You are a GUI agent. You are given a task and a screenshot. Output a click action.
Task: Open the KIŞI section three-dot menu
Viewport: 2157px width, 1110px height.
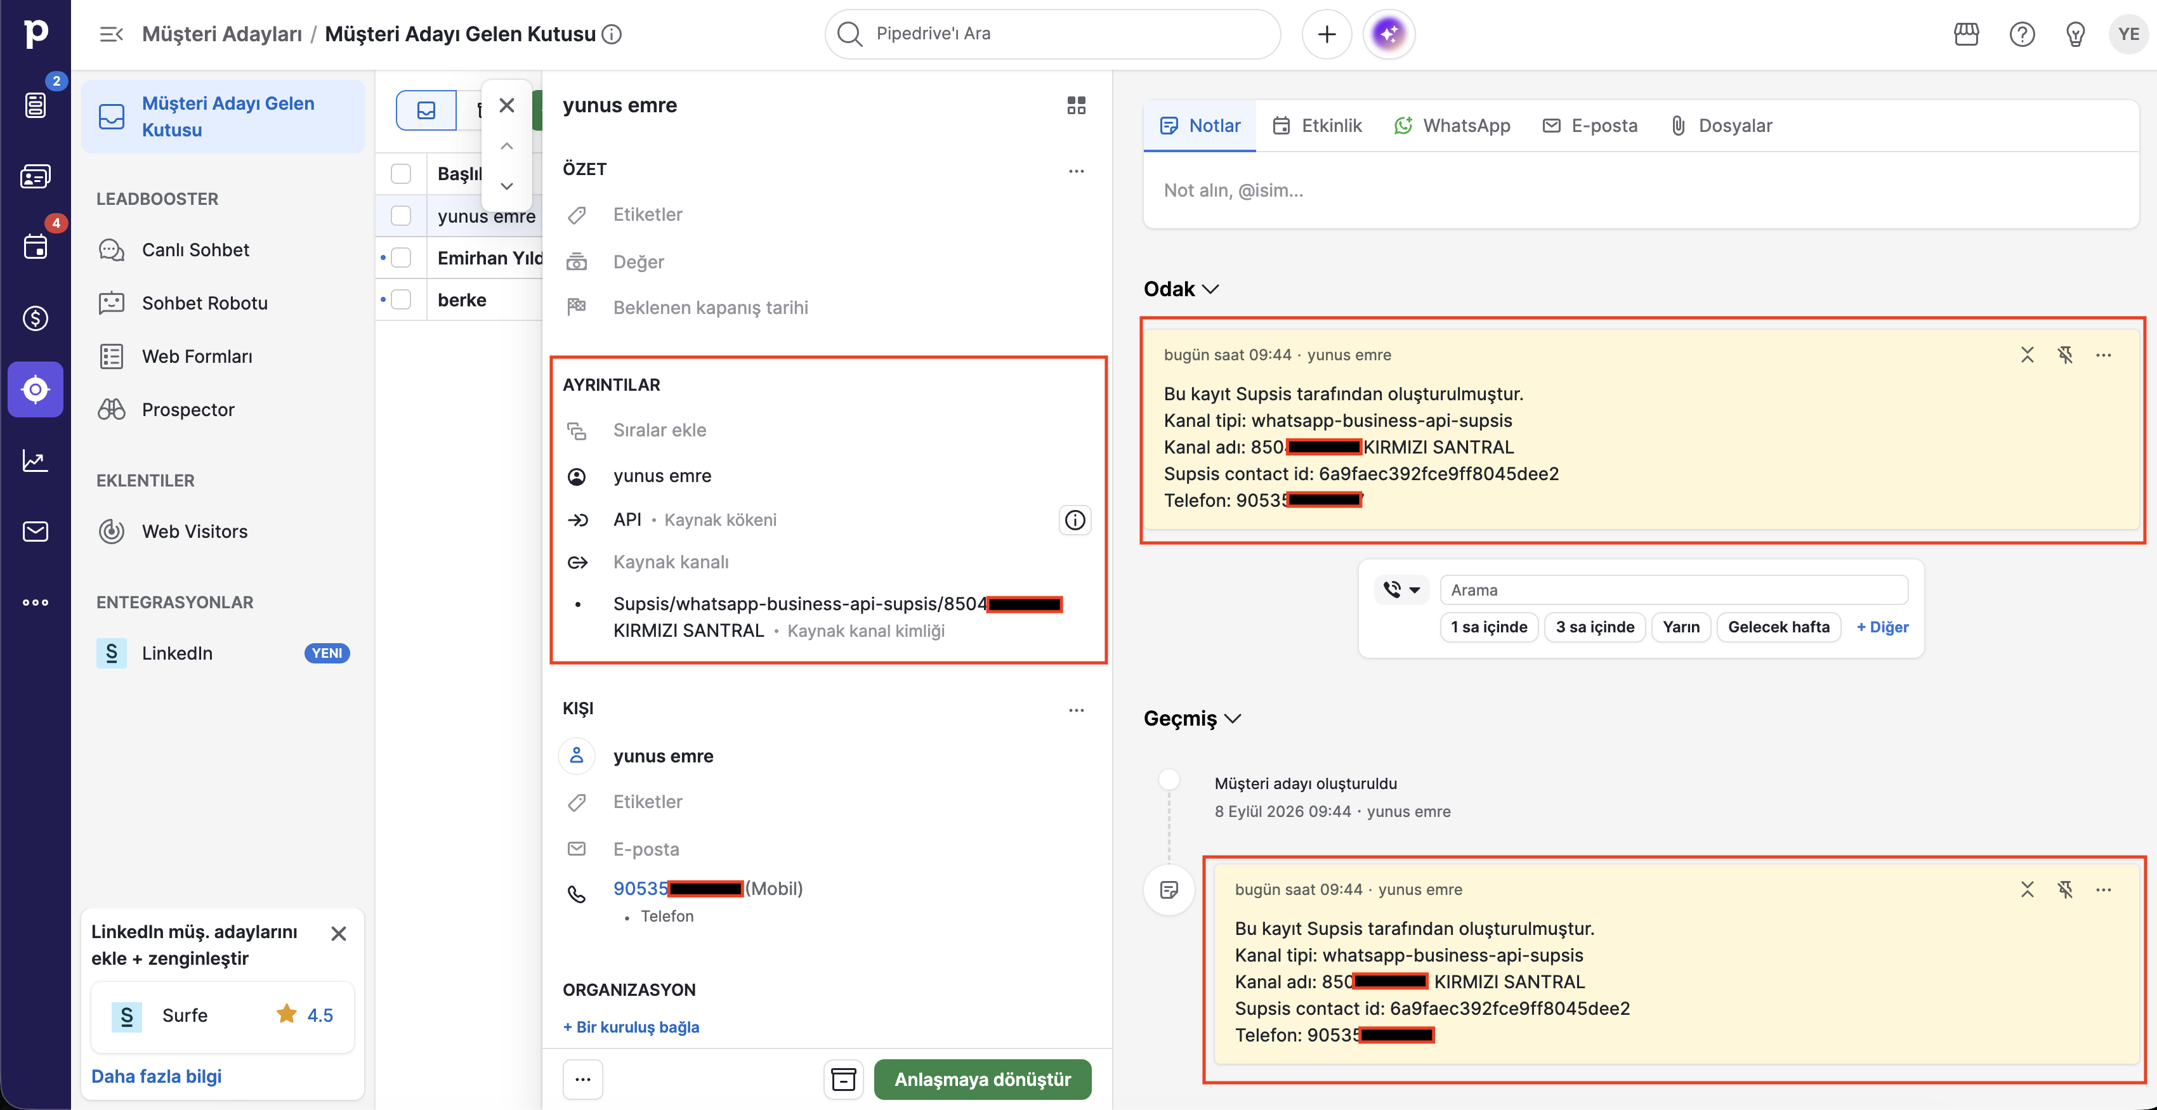(1076, 710)
